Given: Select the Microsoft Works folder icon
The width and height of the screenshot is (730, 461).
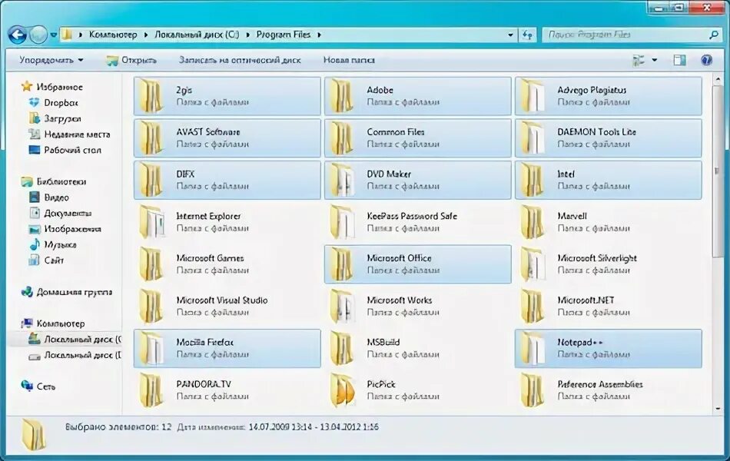Looking at the screenshot, I should 342,307.
